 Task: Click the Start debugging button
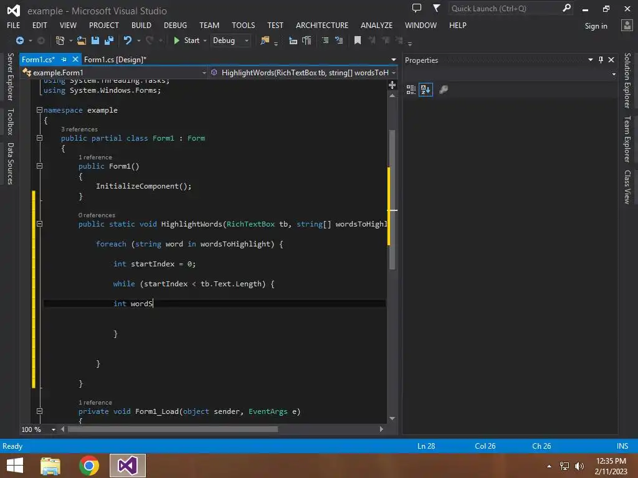(x=187, y=40)
